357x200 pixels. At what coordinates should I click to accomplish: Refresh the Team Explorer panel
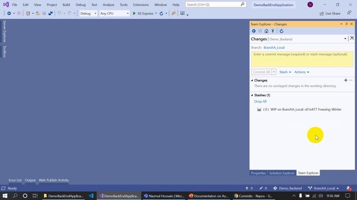pyautogui.click(x=281, y=31)
